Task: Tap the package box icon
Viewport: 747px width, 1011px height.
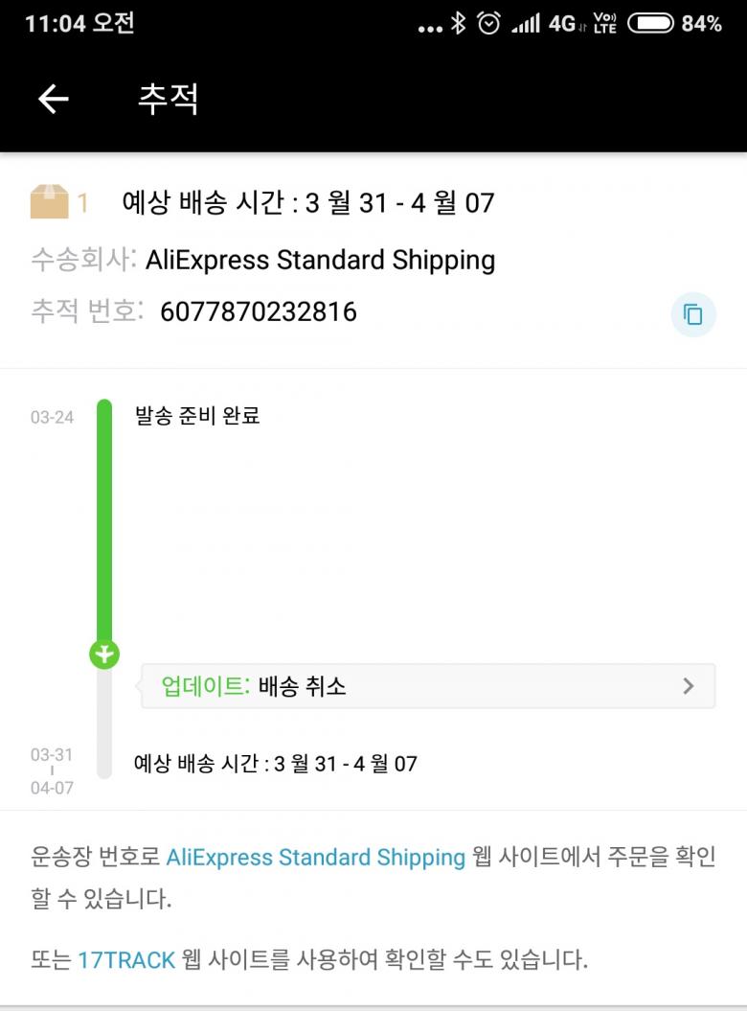Action: coord(50,202)
